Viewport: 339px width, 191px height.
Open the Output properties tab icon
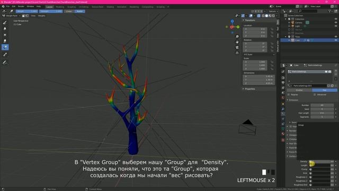[x=283, y=83]
